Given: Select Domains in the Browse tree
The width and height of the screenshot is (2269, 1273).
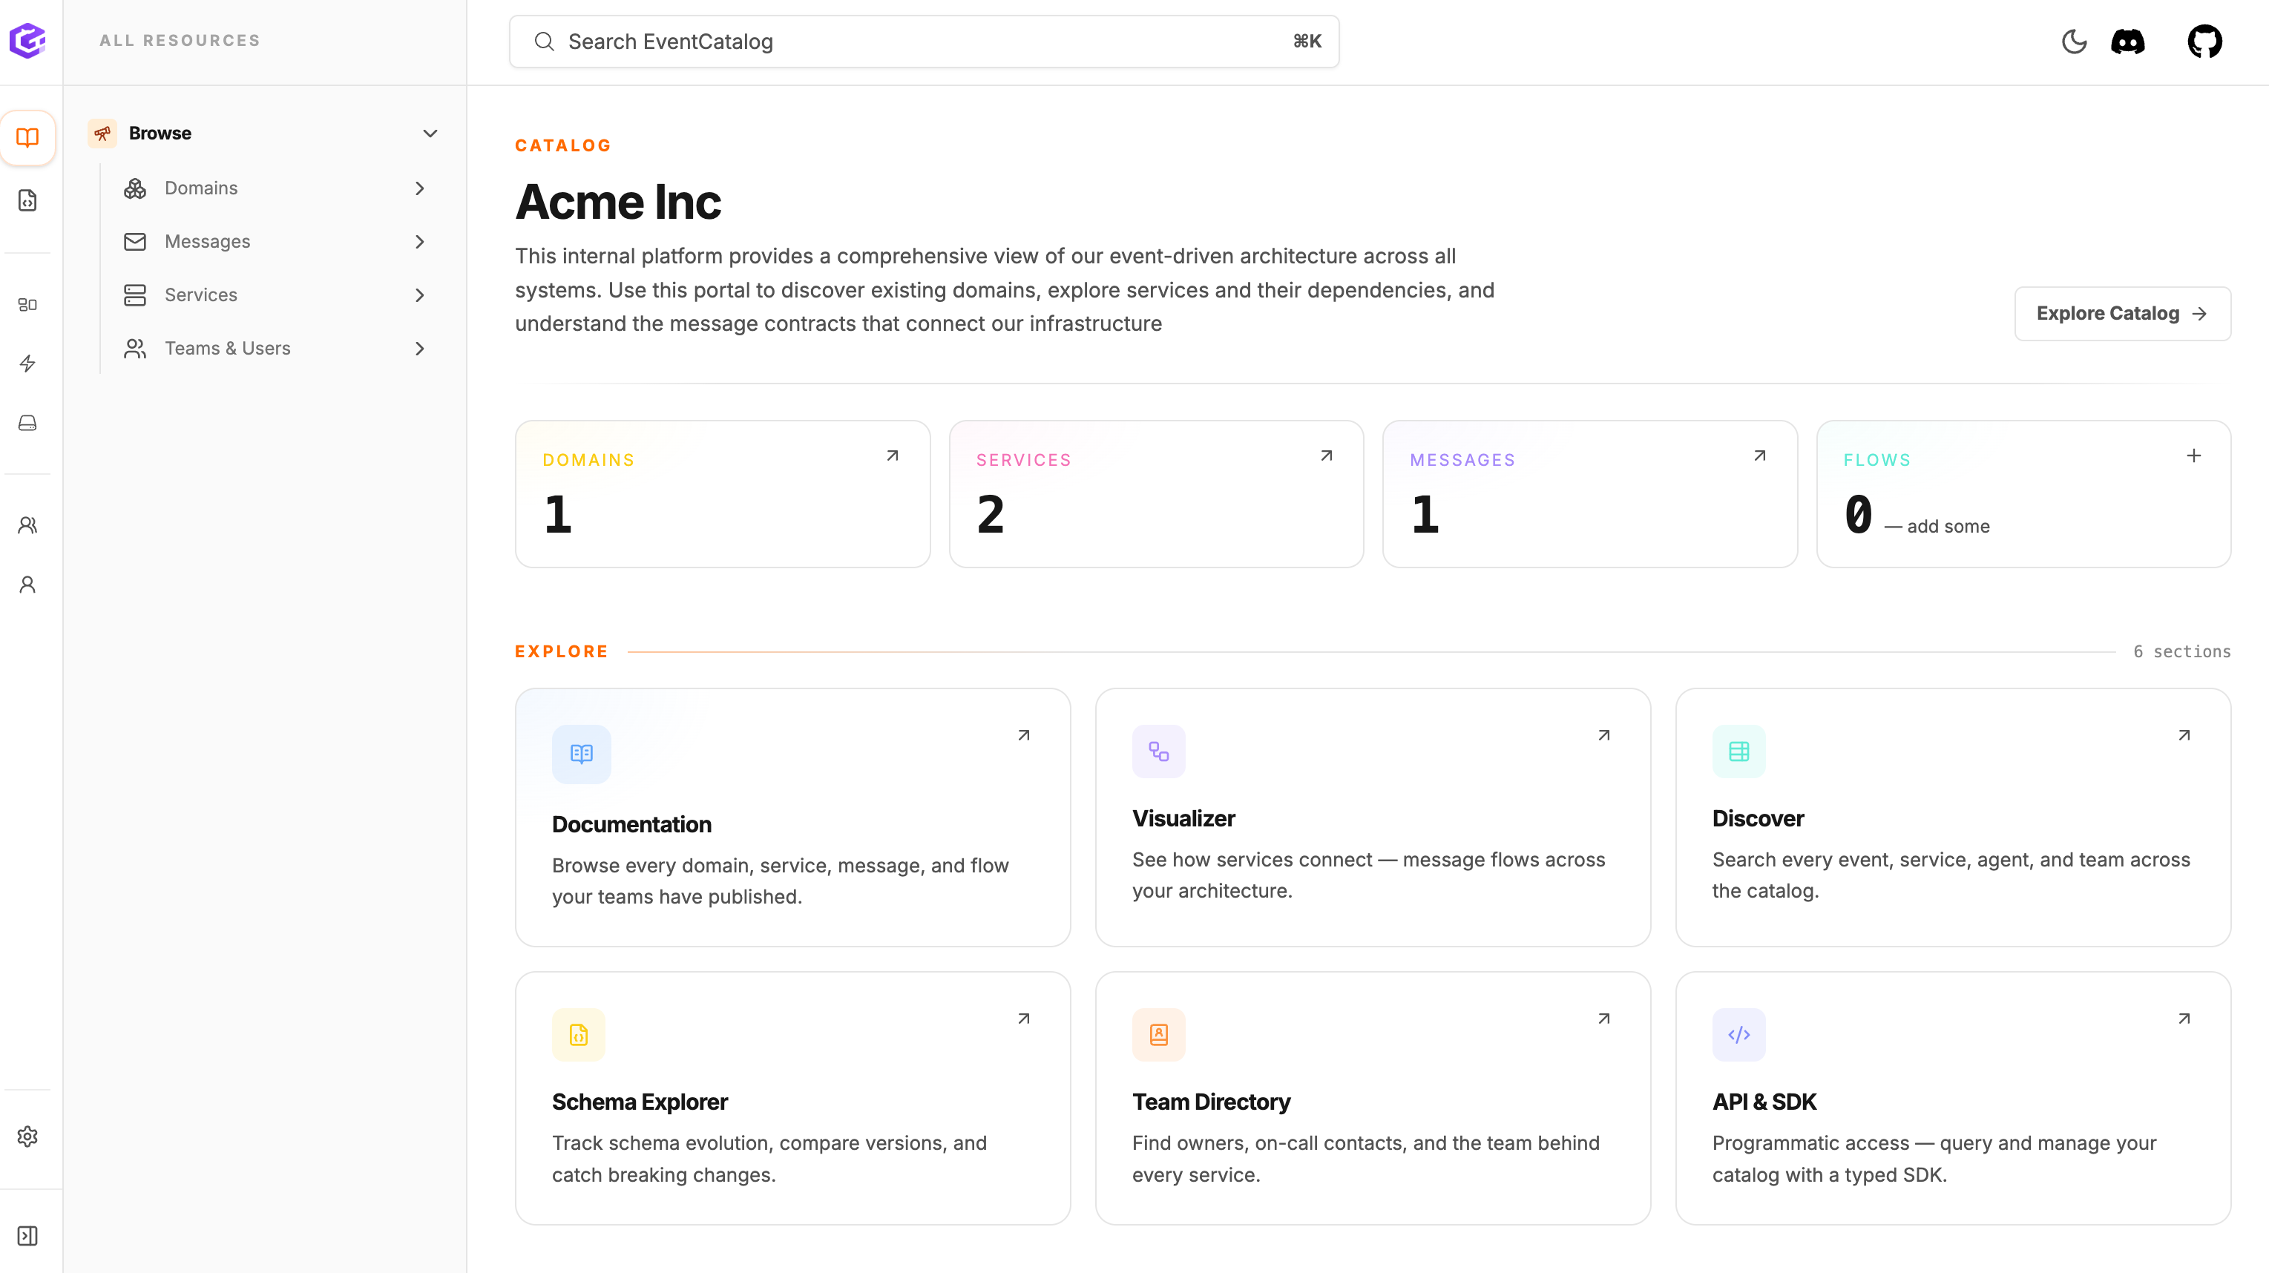Looking at the screenshot, I should [x=201, y=188].
